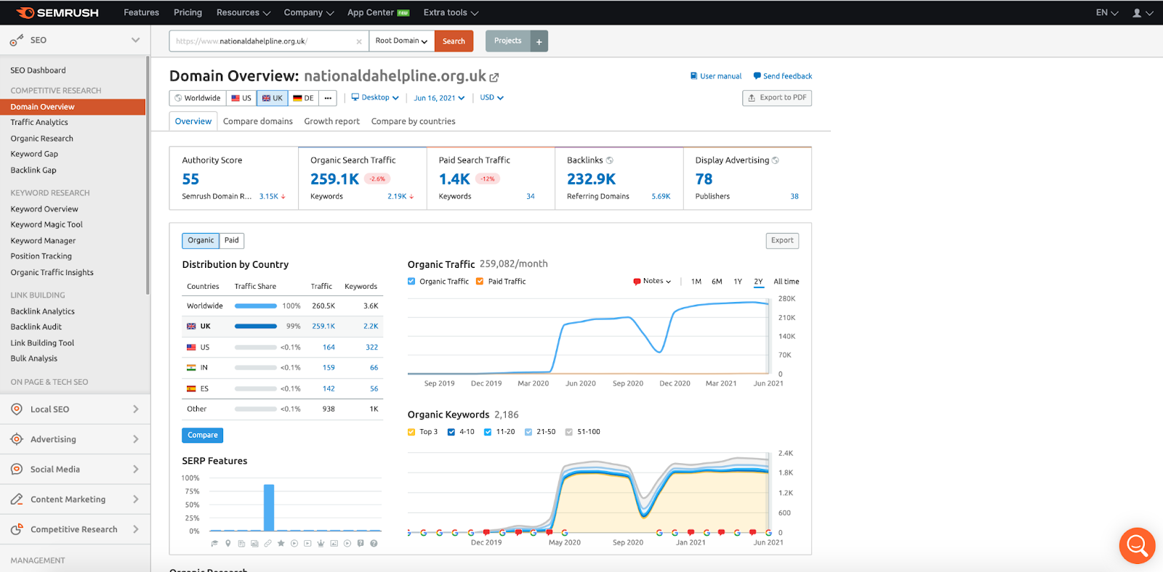Select the 1Y time range
1163x572 pixels.
[x=738, y=282]
